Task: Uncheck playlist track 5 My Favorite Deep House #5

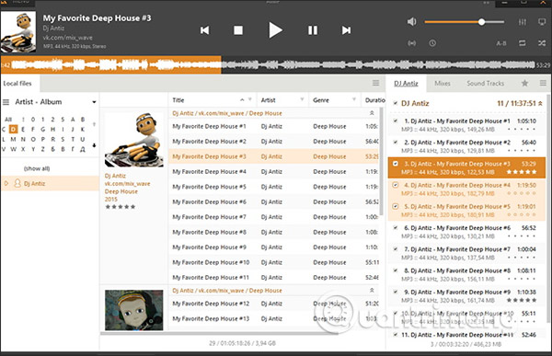Action: [396, 206]
